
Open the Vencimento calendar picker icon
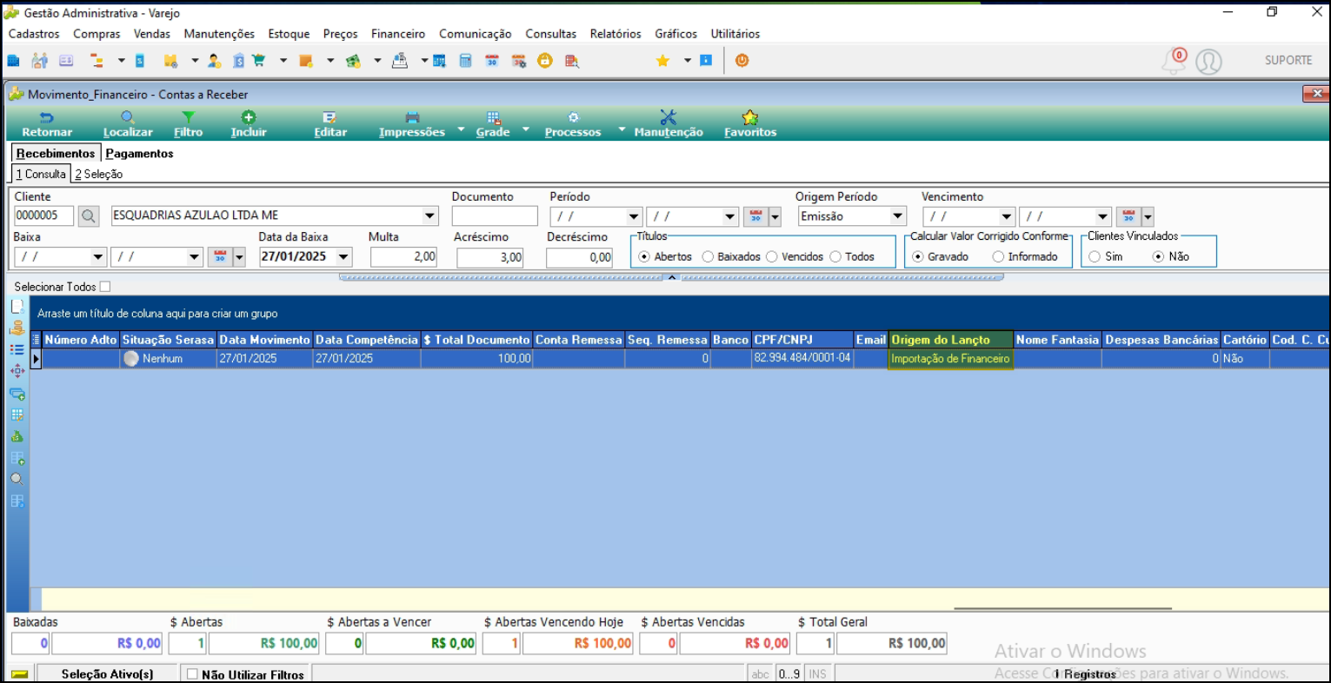pyautogui.click(x=1128, y=216)
